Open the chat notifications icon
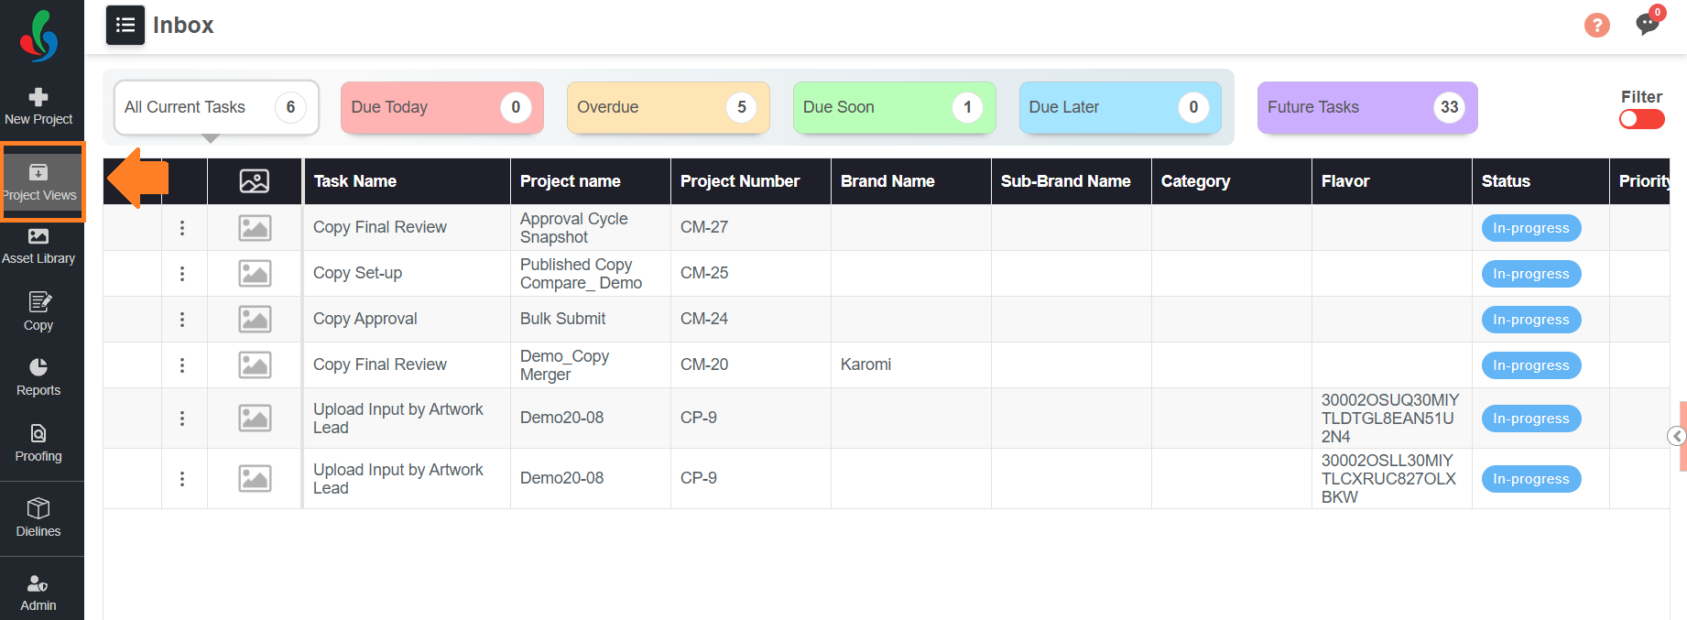The image size is (1687, 620). coord(1649,23)
